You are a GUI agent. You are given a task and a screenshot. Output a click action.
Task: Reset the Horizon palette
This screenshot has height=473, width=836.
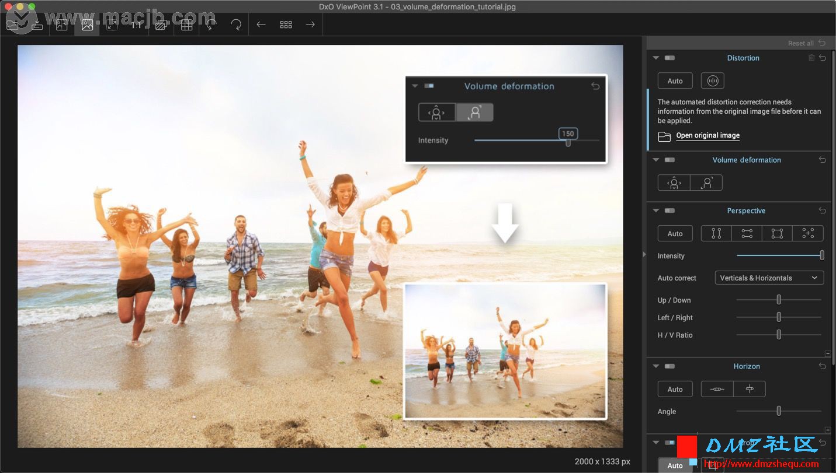pyautogui.click(x=823, y=366)
